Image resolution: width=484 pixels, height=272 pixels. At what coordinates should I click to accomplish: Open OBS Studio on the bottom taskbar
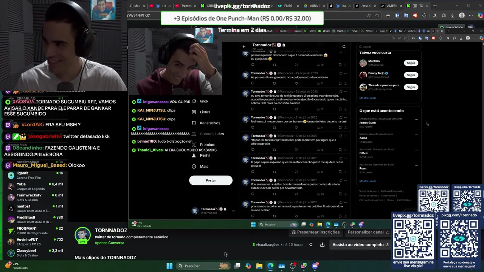click(x=293, y=266)
